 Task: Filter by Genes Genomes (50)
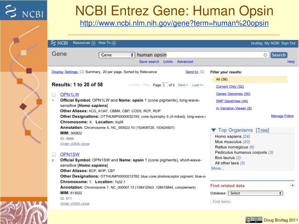tap(233, 94)
